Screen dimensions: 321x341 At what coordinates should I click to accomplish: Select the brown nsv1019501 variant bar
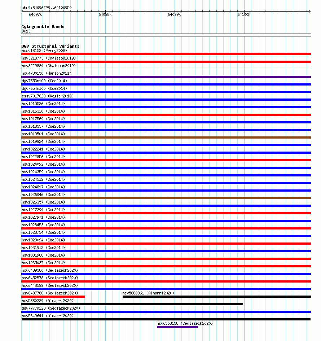pos(166,137)
